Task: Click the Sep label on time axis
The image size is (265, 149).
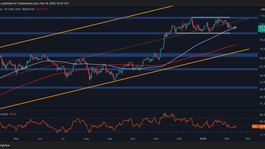Action: (110, 139)
